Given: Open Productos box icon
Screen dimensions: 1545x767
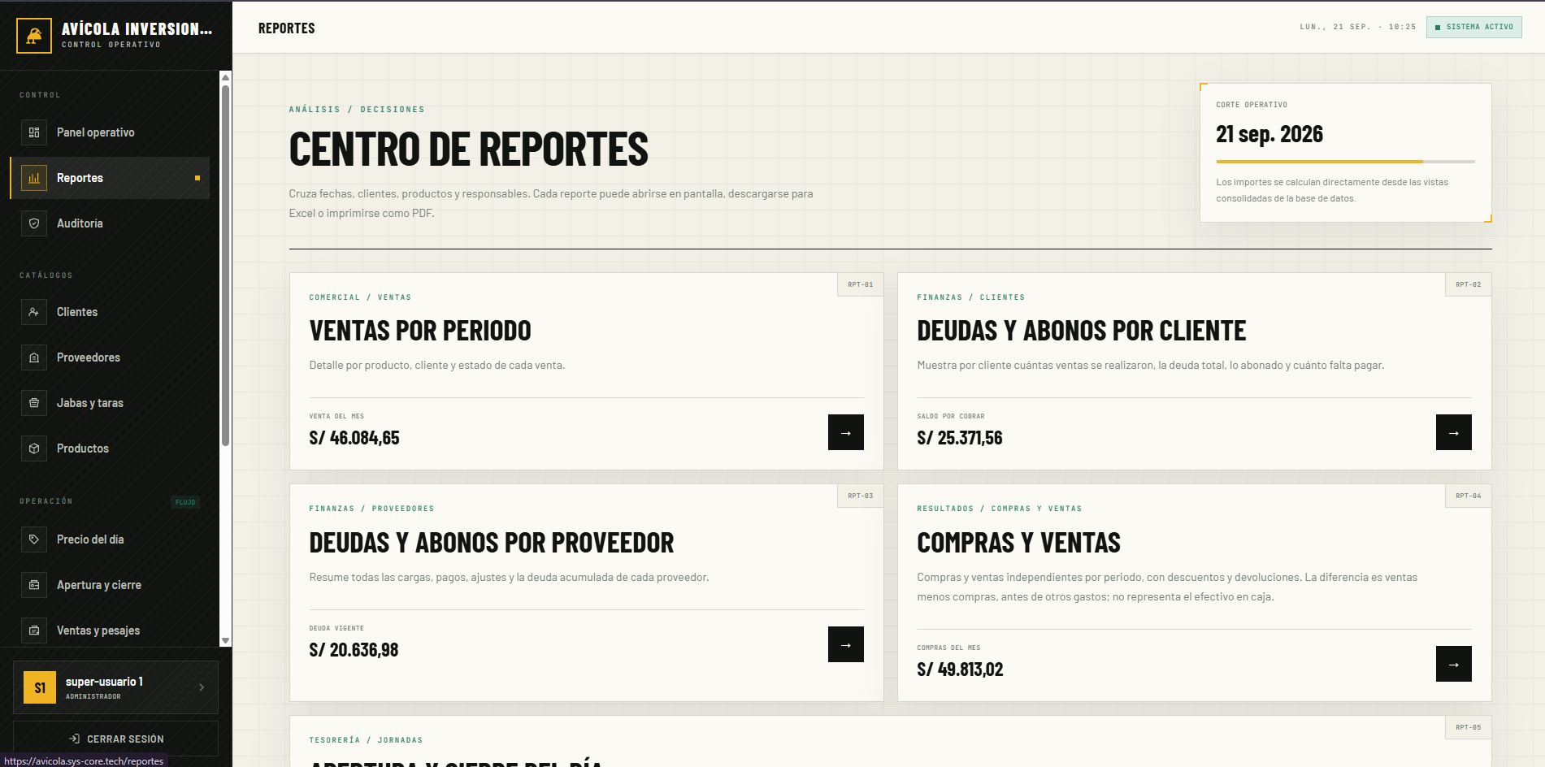Looking at the screenshot, I should 34,448.
